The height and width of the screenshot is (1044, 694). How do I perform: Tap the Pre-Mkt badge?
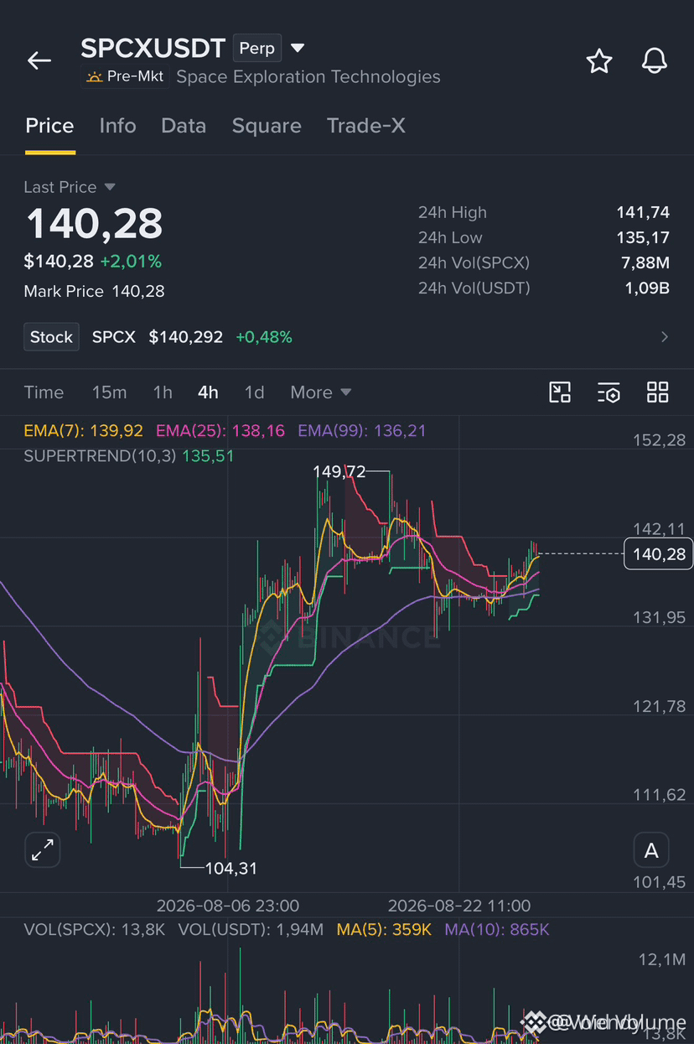point(126,76)
